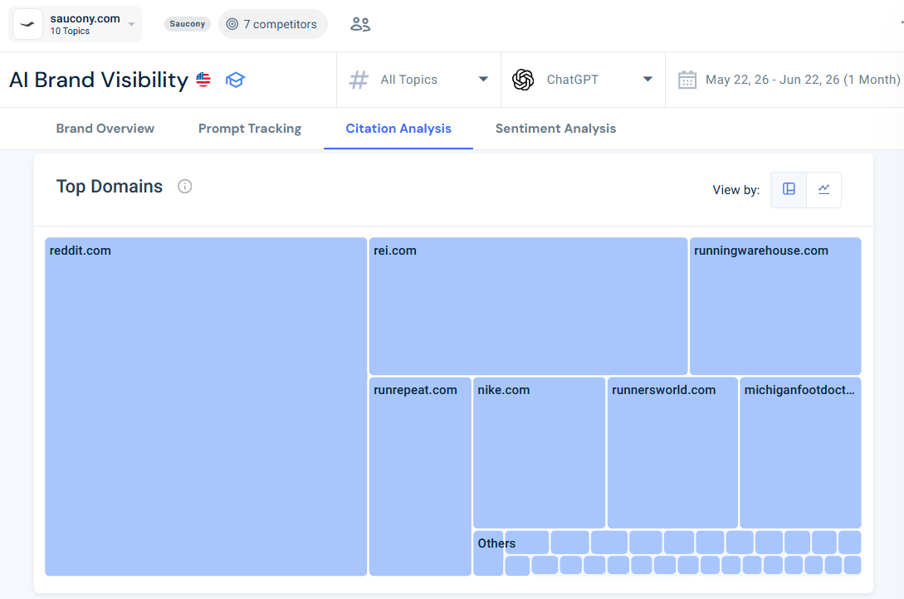Click the AI Brand Visibility heading
The image size is (904, 599).
point(99,80)
